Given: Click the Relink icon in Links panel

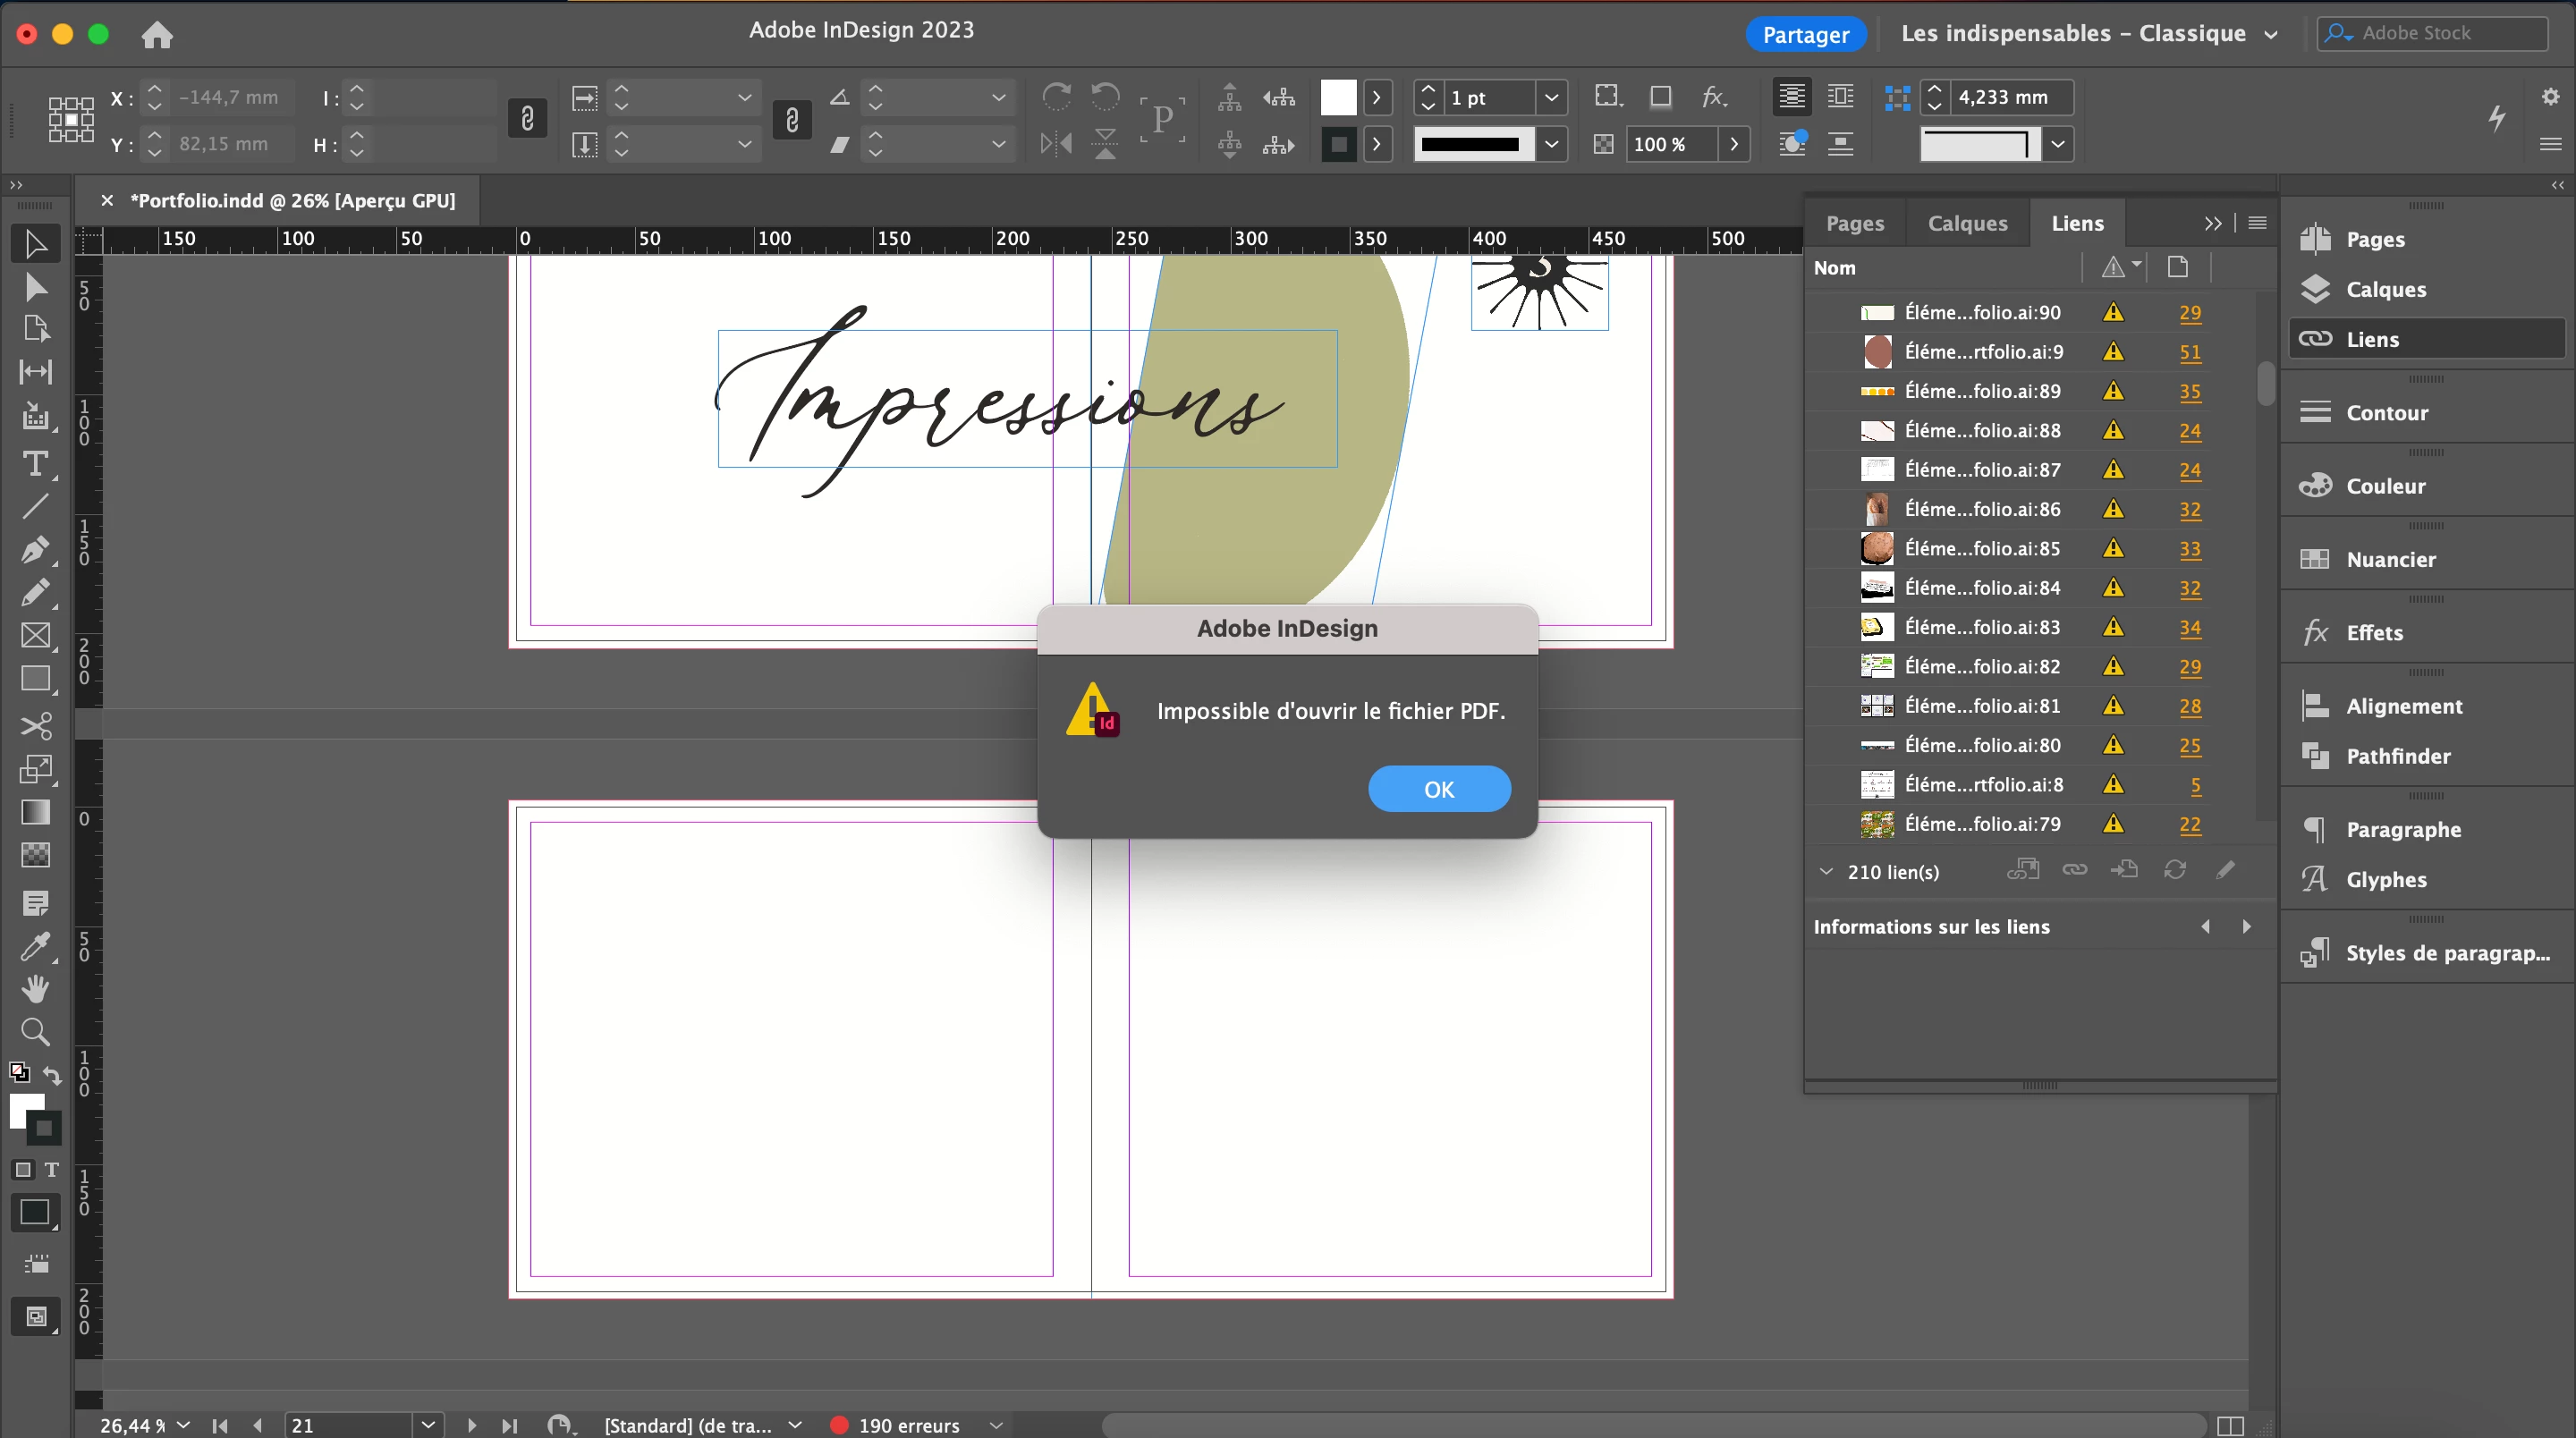Looking at the screenshot, I should pos(2074,870).
